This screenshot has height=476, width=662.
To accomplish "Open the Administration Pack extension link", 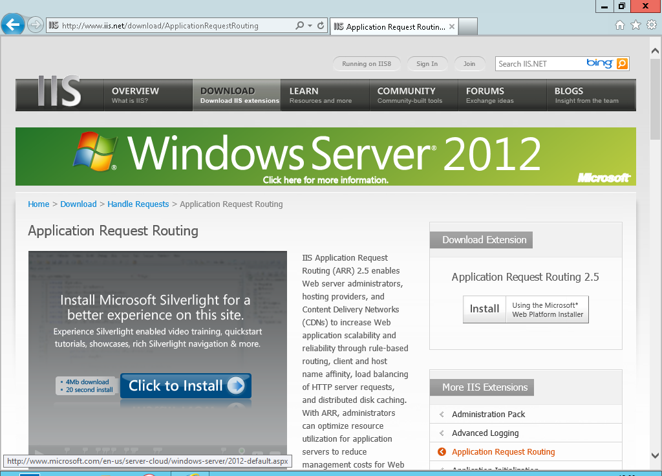I will [488, 415].
